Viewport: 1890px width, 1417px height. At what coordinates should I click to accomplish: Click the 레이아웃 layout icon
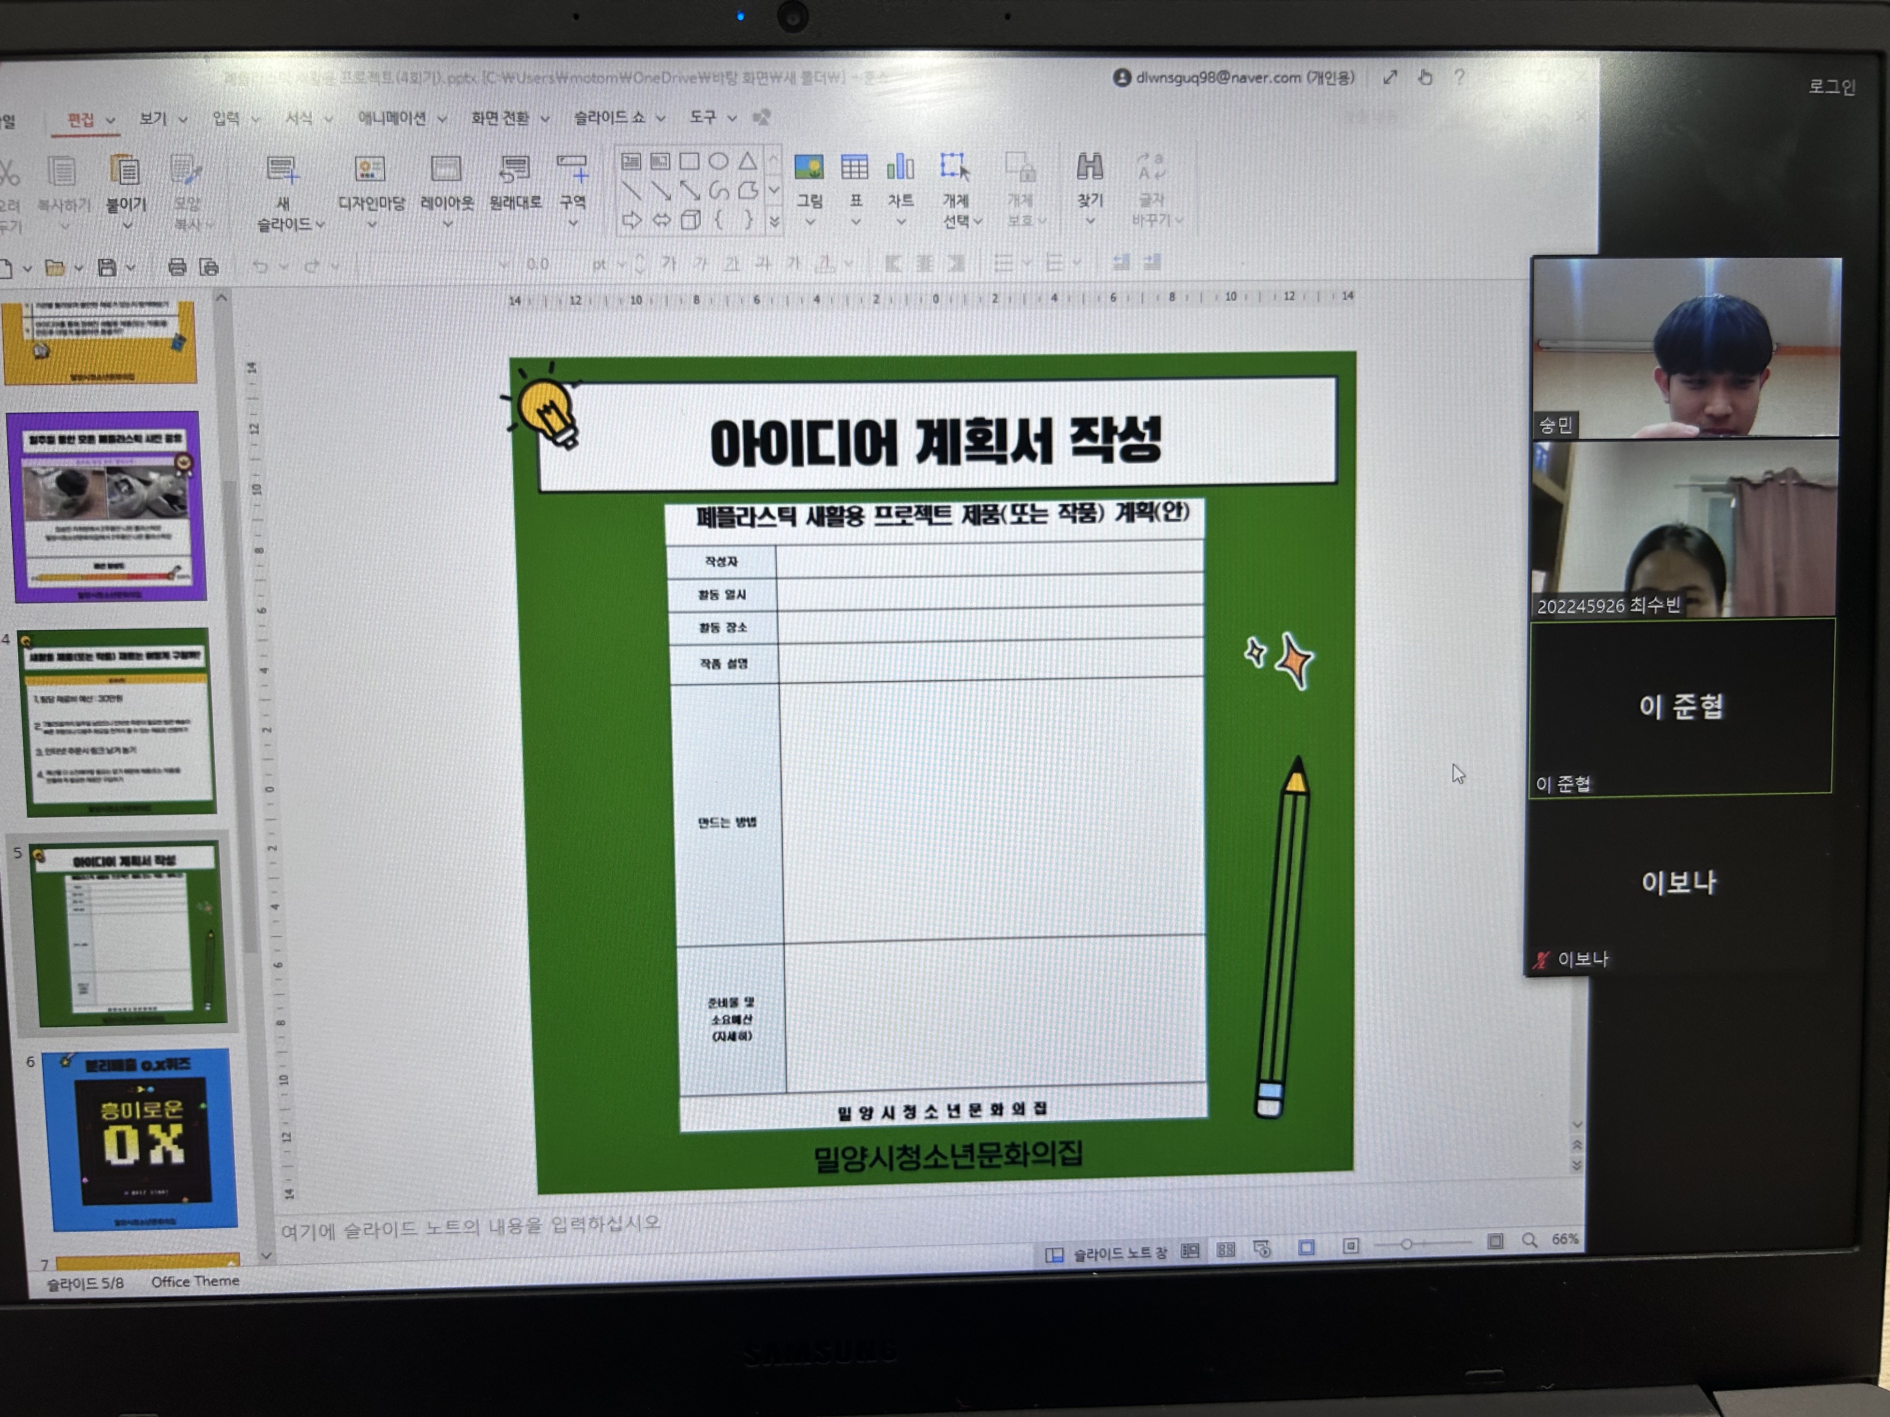coord(446,168)
